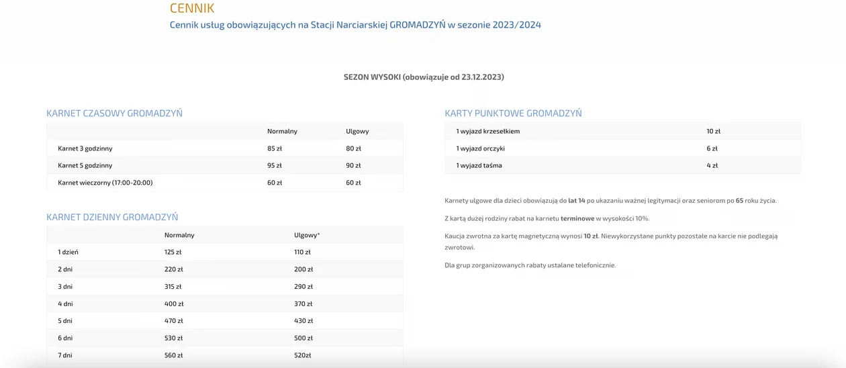Click the 315 zł price cell
846x368 pixels.
(x=173, y=286)
